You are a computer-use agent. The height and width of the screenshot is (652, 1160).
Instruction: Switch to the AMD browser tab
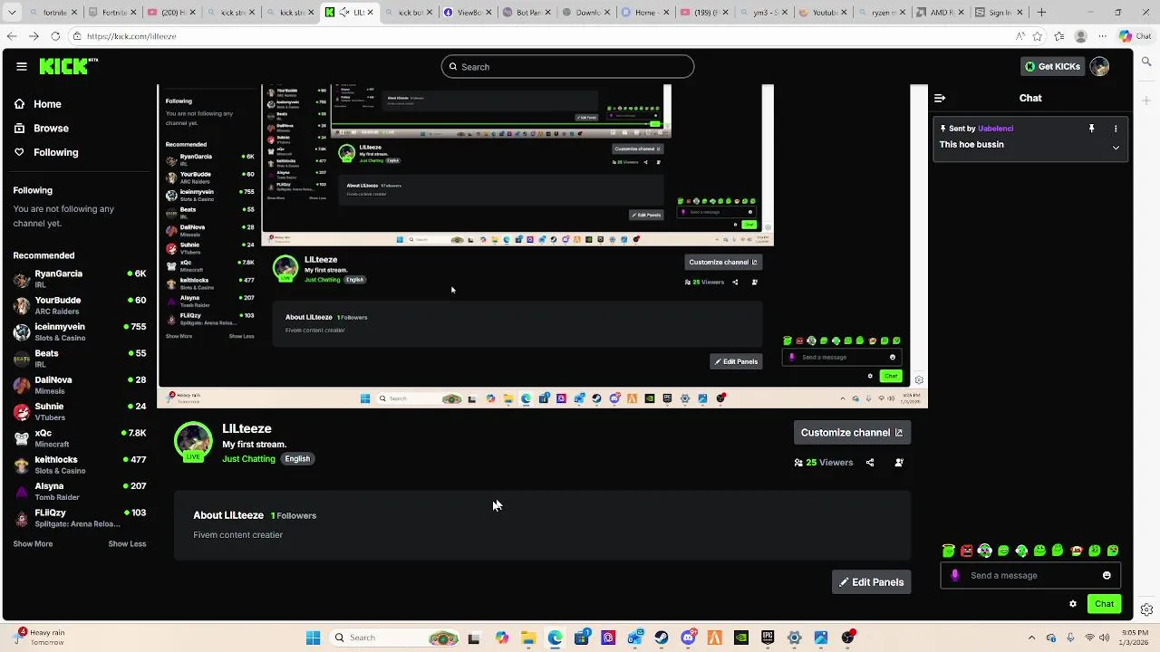pyautogui.click(x=939, y=13)
